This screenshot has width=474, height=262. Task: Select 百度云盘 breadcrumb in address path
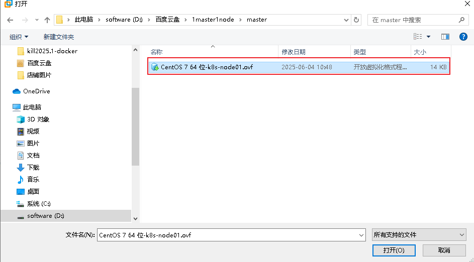pos(167,20)
